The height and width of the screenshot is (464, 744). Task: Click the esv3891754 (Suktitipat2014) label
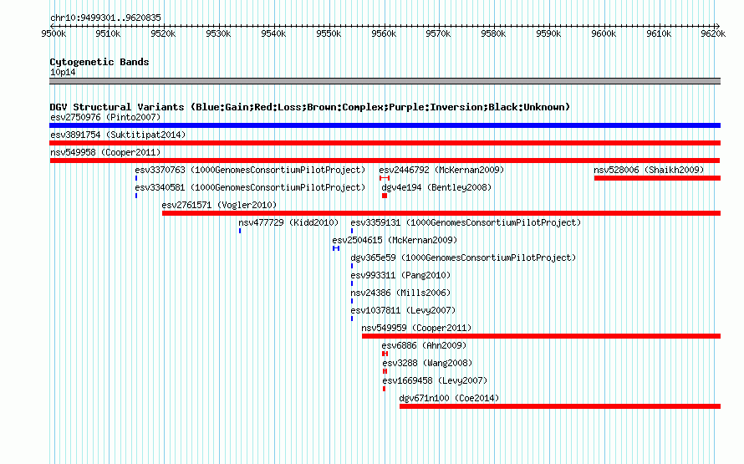118,135
